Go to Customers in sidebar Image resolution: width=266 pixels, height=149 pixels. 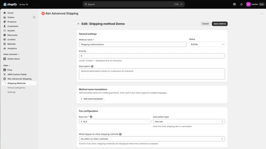(13, 26)
